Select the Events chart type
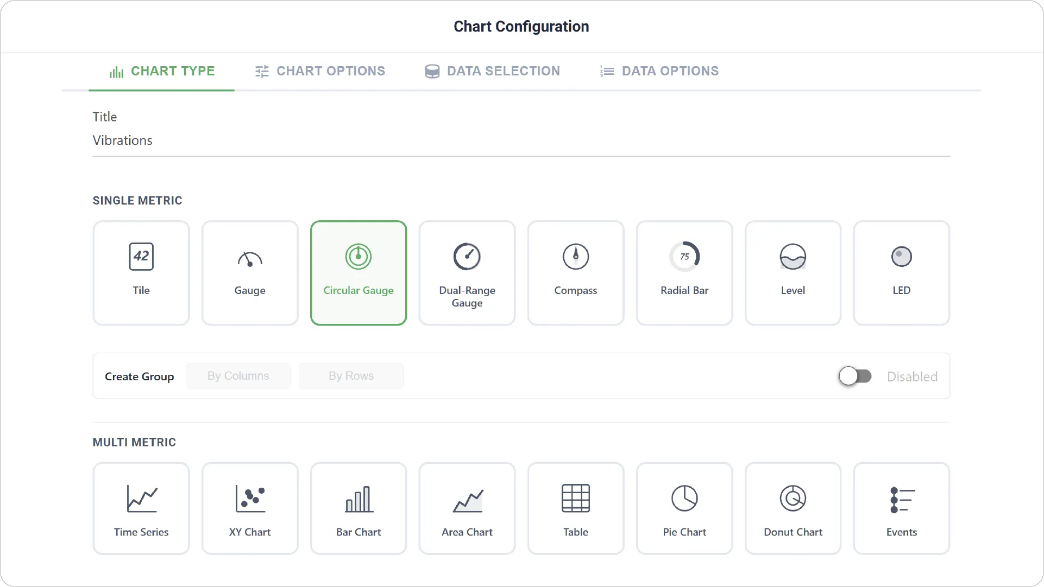1044x587 pixels. tap(902, 508)
